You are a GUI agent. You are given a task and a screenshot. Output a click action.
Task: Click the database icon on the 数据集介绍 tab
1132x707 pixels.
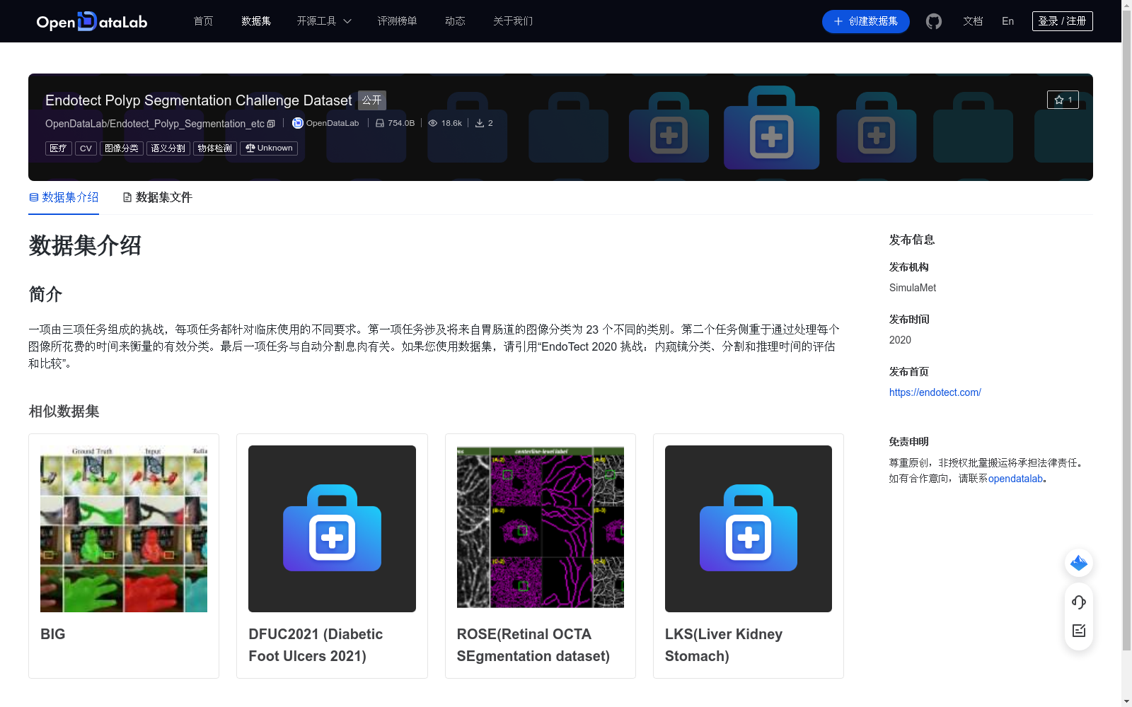34,197
